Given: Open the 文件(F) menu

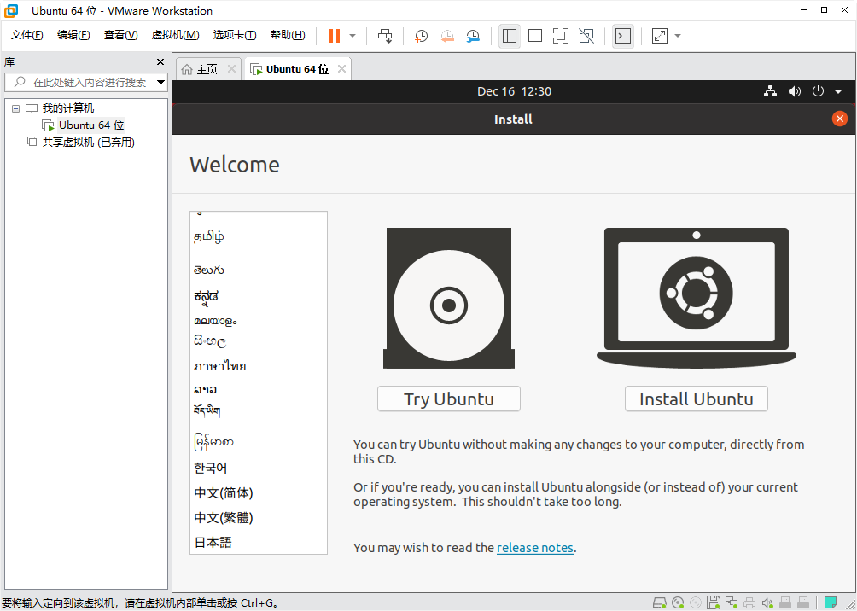Looking at the screenshot, I should pyautogui.click(x=27, y=35).
